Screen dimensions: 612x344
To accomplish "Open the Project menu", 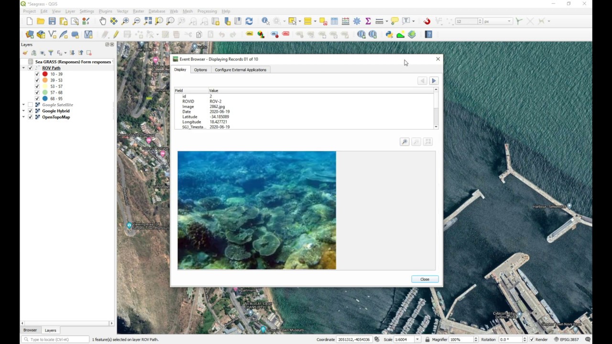I will [x=29, y=11].
